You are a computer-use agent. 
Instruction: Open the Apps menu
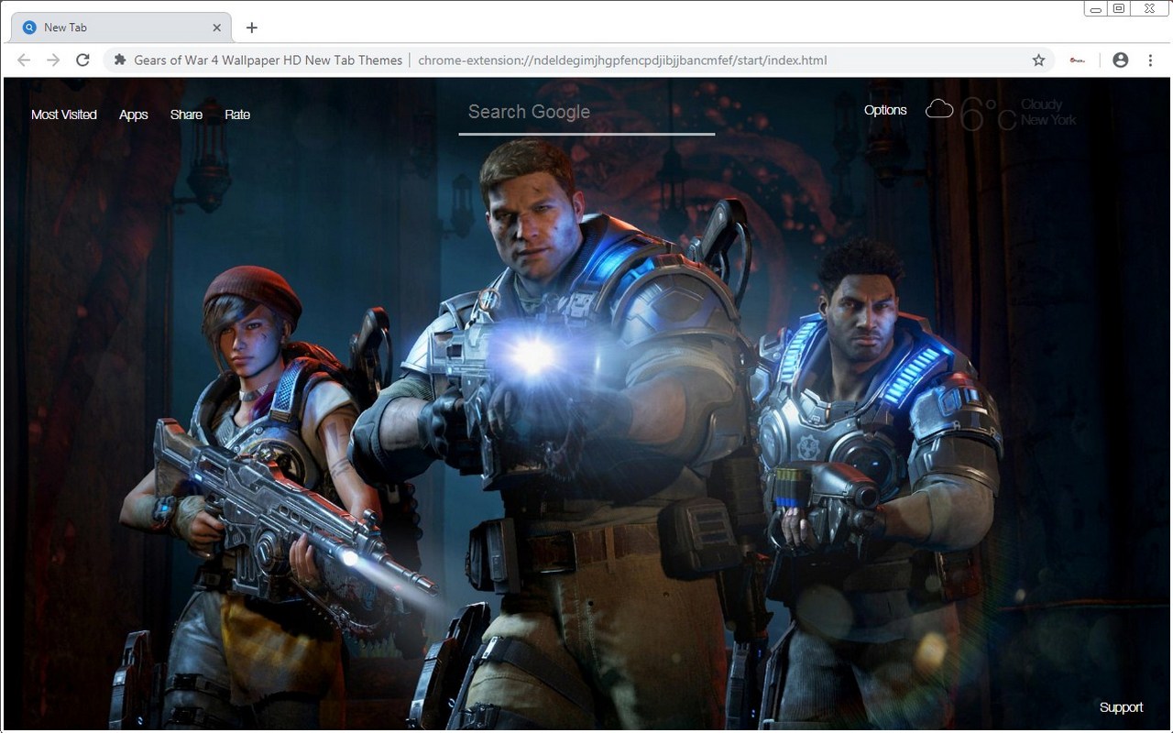134,115
